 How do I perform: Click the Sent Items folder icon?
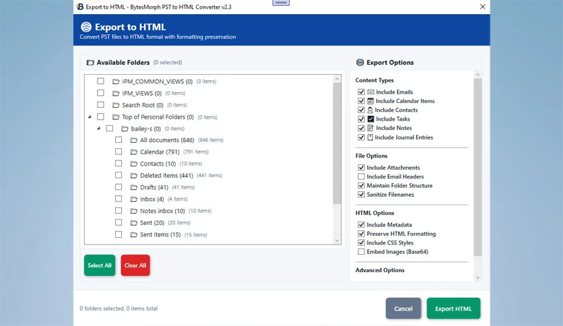133,235
